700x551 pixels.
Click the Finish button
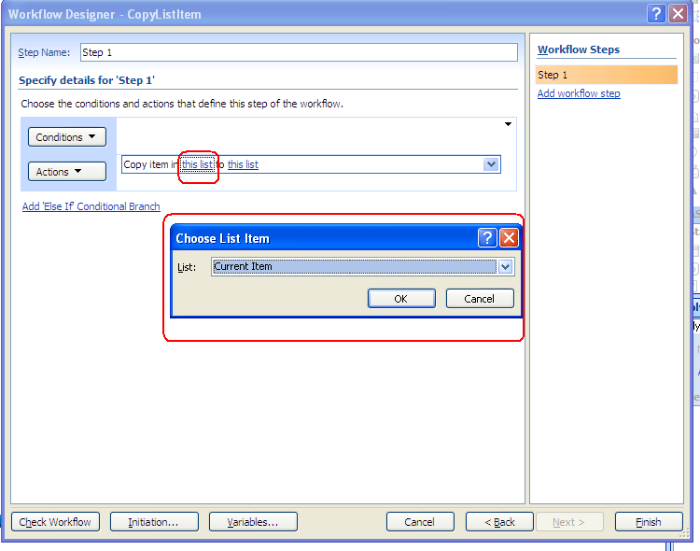(x=649, y=522)
